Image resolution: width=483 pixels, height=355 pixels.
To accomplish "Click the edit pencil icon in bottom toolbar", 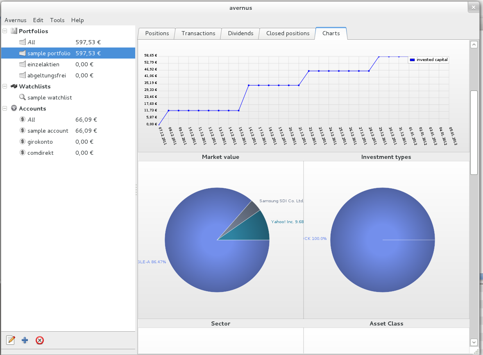I will (11, 340).
